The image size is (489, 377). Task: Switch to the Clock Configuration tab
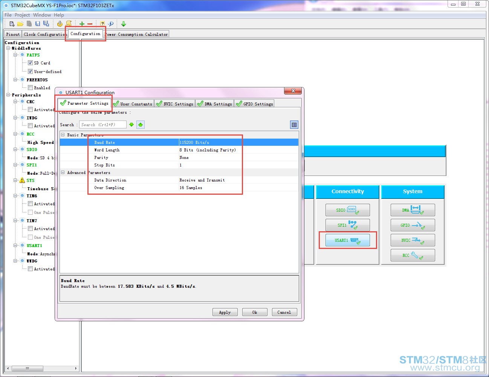pos(45,34)
